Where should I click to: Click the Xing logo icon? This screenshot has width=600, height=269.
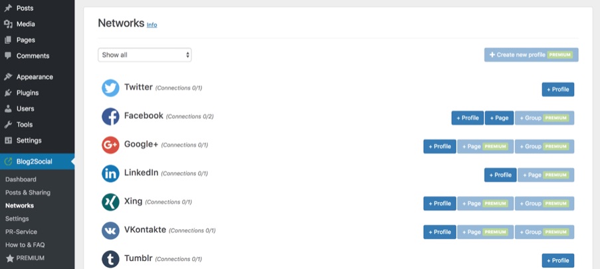tap(110, 202)
